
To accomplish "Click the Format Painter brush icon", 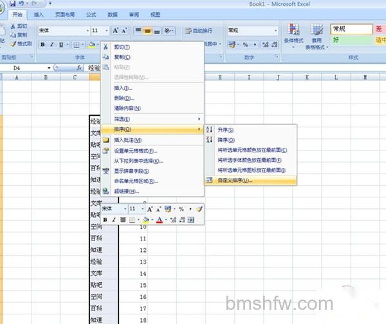I will (14, 44).
